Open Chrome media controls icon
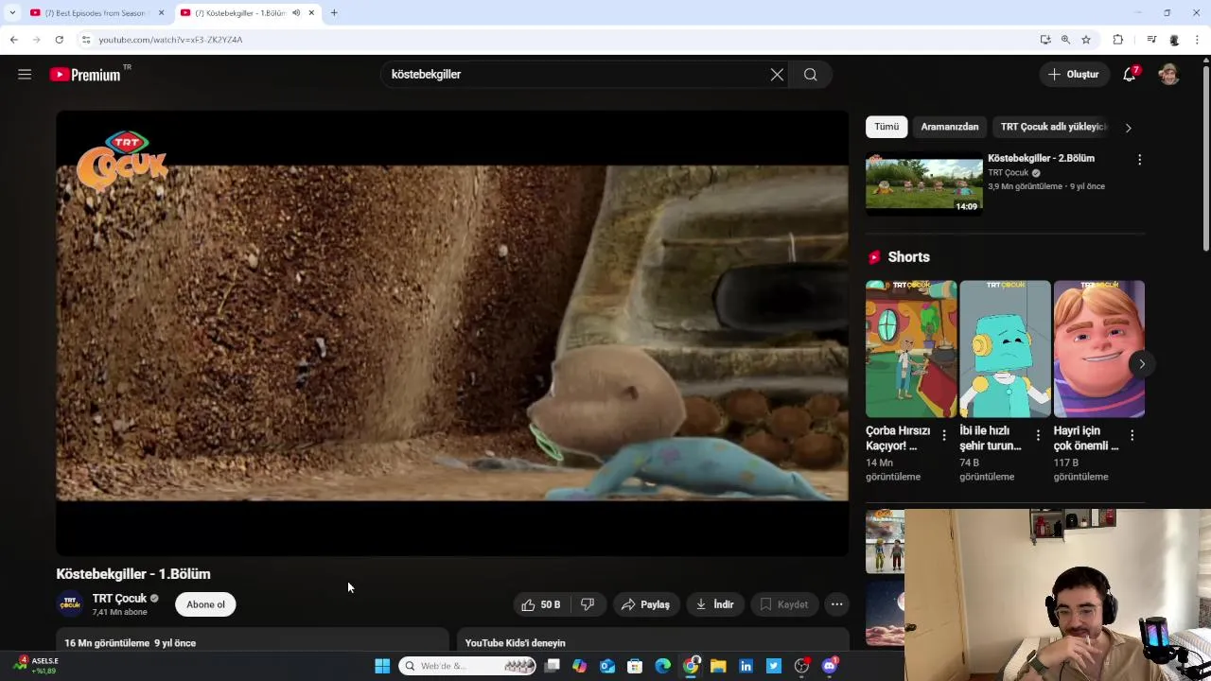 click(x=1151, y=40)
